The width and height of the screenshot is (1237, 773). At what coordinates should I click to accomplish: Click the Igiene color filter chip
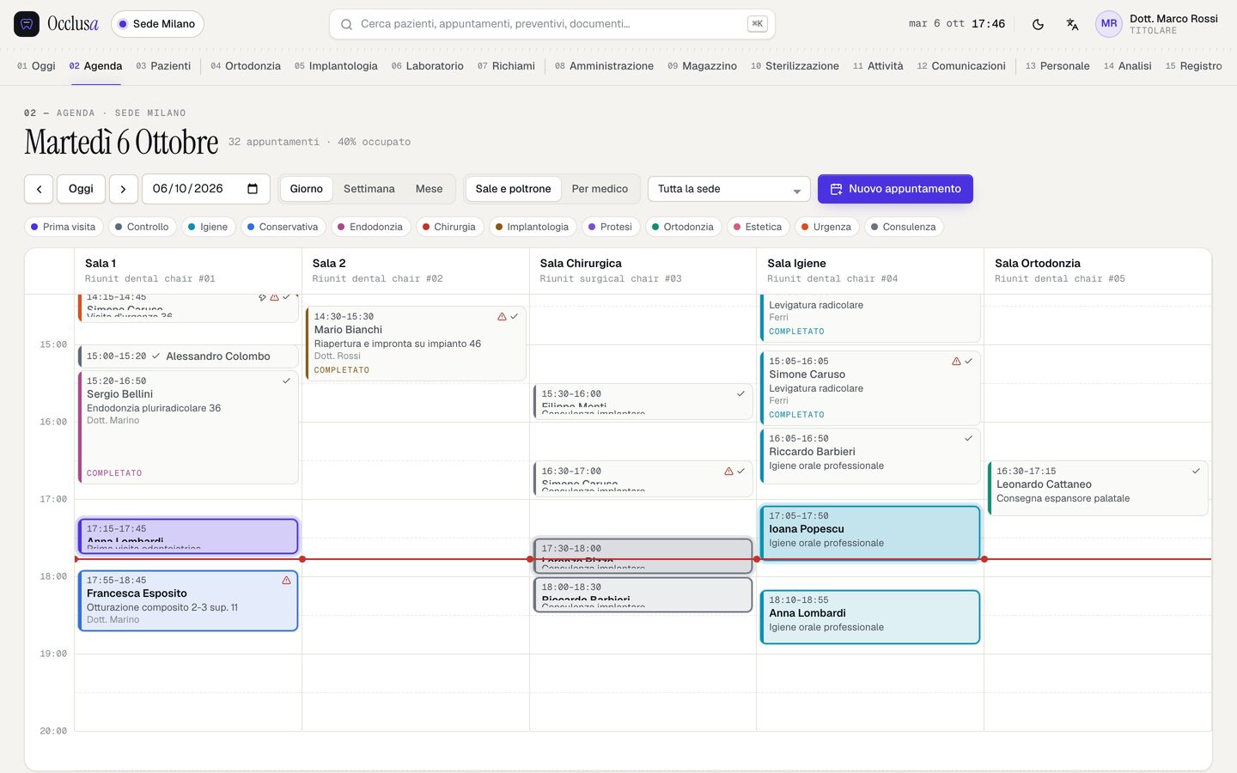pyautogui.click(x=208, y=227)
